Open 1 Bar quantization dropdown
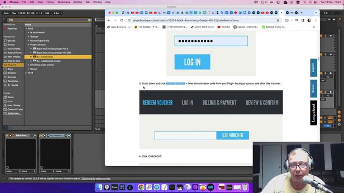The width and height of the screenshot is (344, 193). click(x=58, y=13)
